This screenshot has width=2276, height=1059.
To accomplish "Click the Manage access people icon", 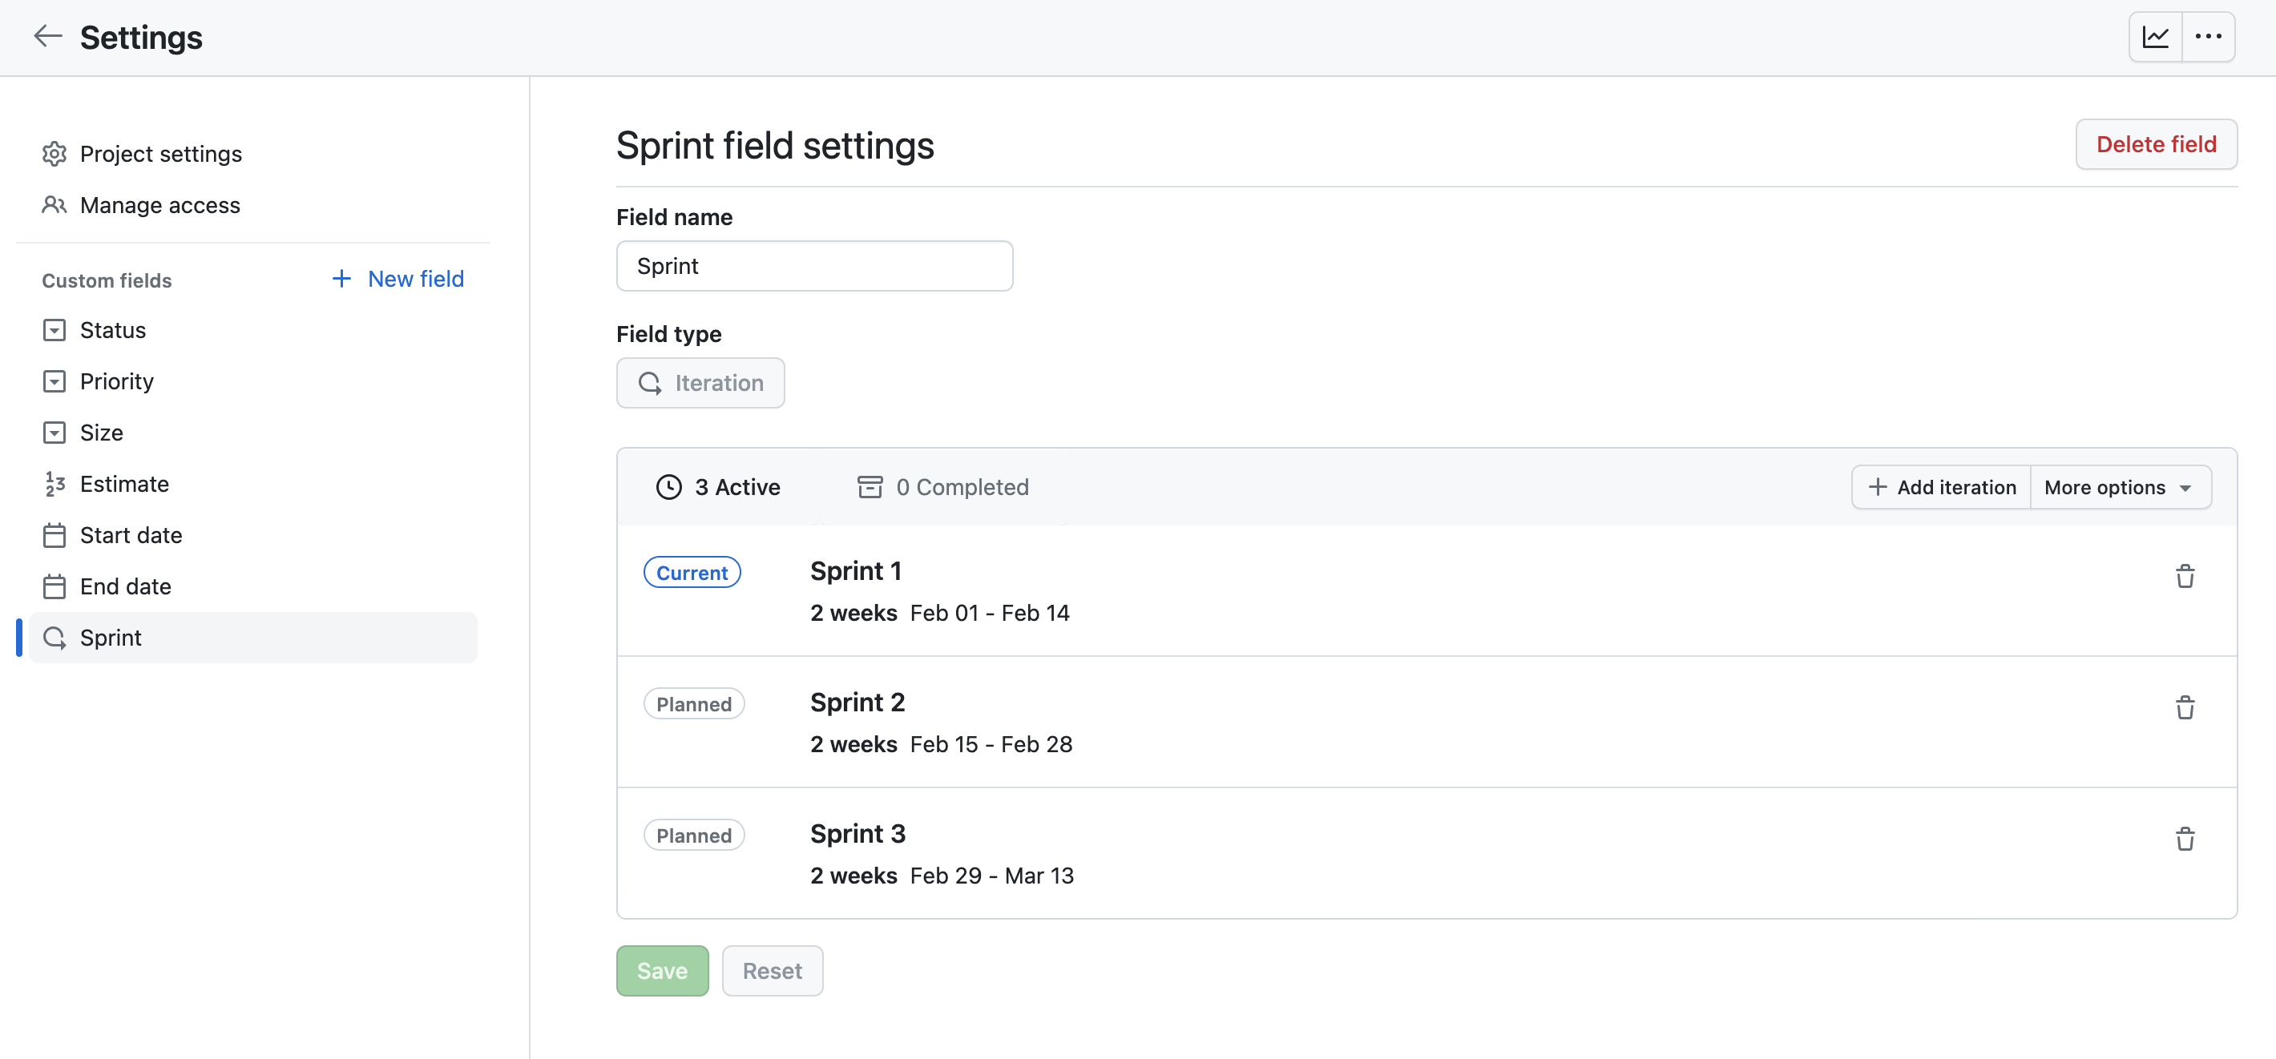I will (x=54, y=204).
